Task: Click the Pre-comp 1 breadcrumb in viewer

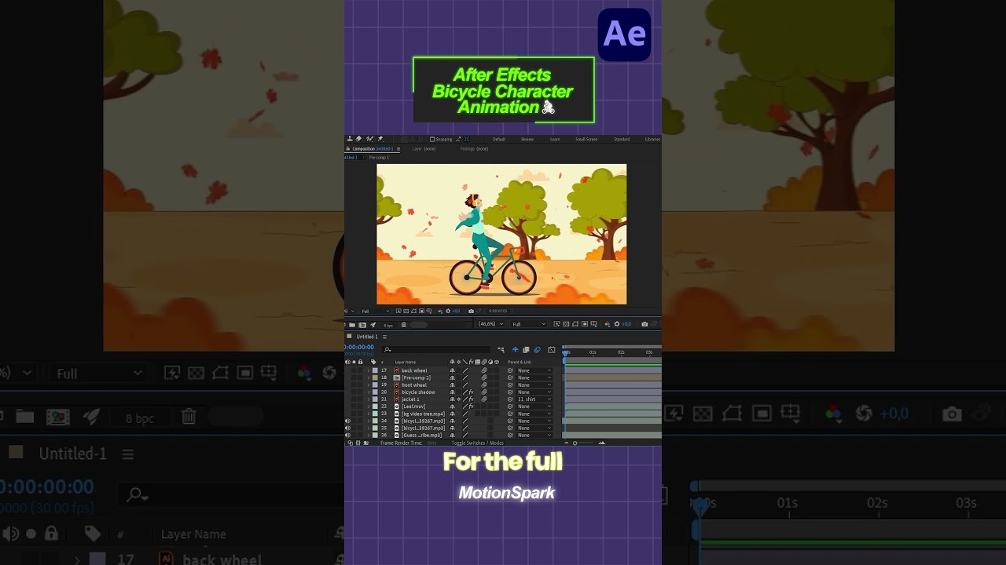Action: 379,158
